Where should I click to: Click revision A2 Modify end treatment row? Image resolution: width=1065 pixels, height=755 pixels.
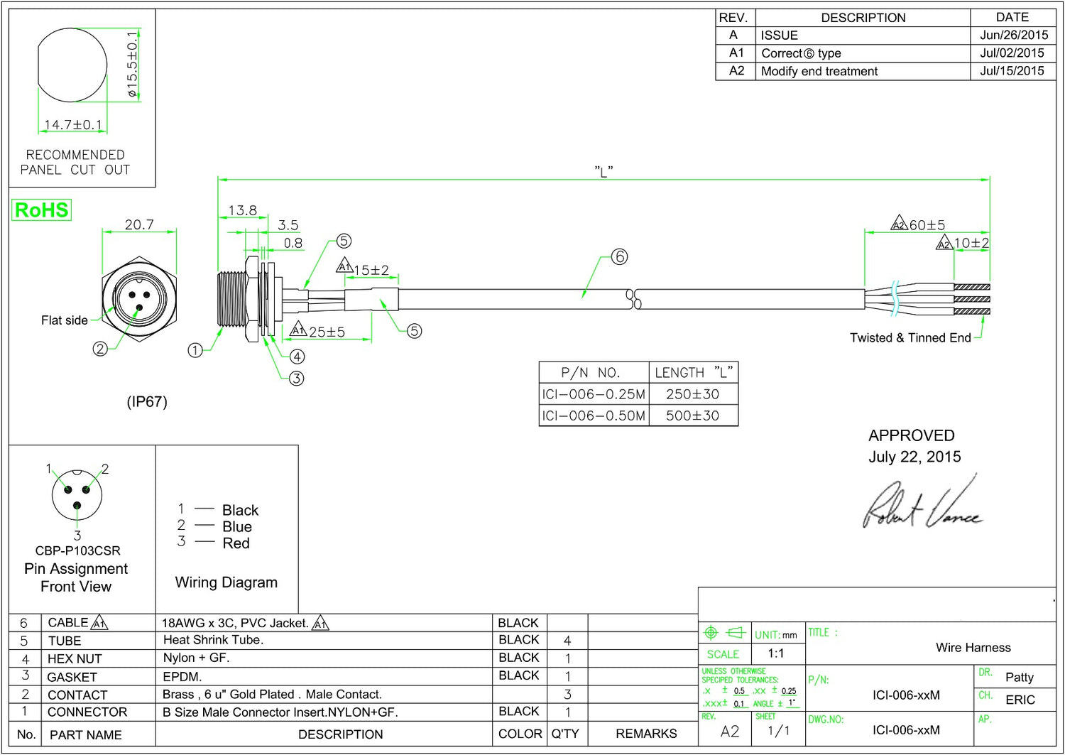(885, 71)
